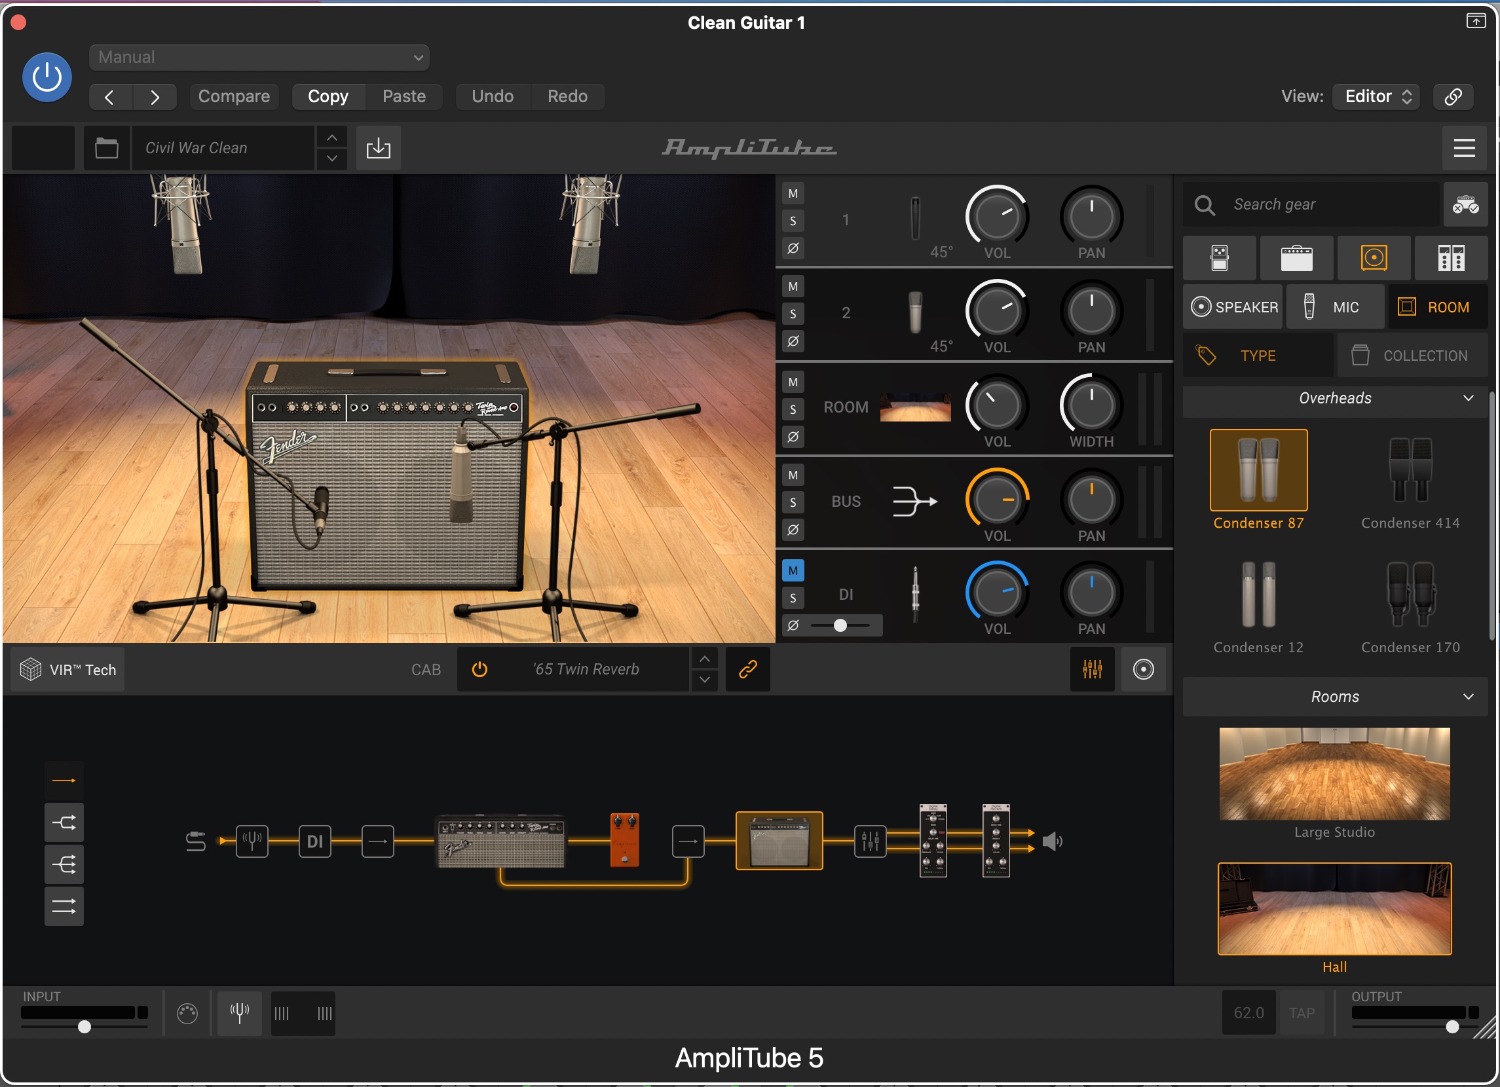Select the TYPE filter tab

pos(1257,356)
